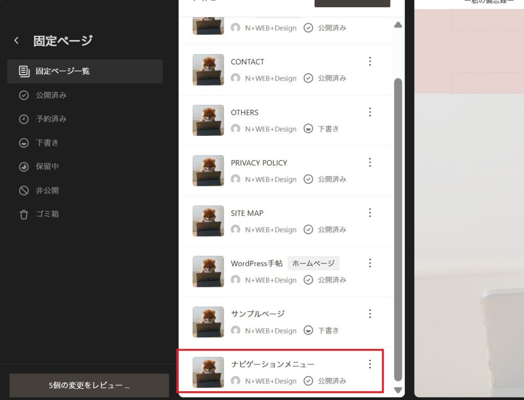
Task: Click the prohibited icon beside 非公開
Action: [24, 191]
